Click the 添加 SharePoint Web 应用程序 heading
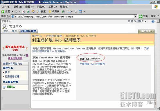Screen dimensions: 160x111 point(51,58)
